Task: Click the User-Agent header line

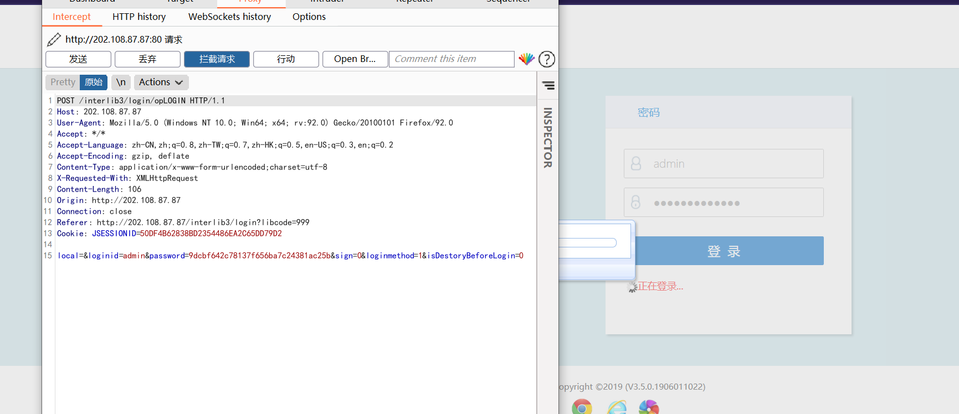Action: [x=255, y=123]
